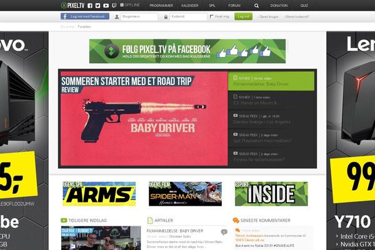The height and width of the screenshot is (250, 375).
Task: Open the Glemt kodeord link
Action: point(297,17)
